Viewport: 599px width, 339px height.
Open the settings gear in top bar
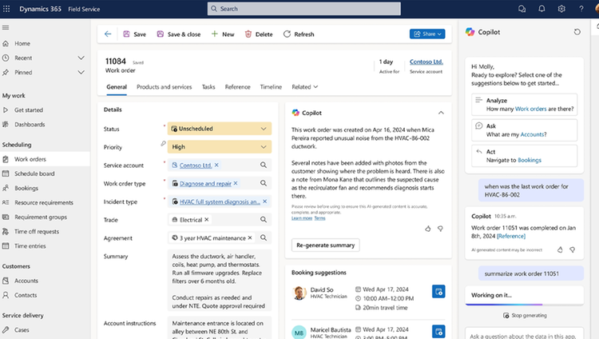click(x=561, y=9)
